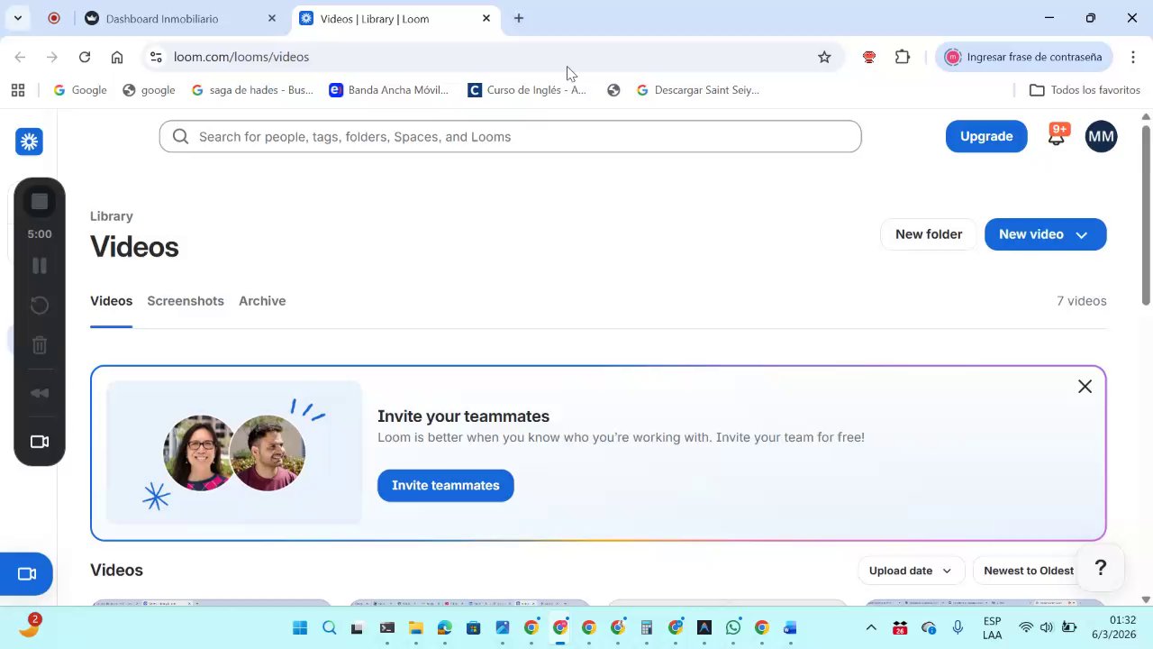Click the Upgrade button
Viewport: 1153px width, 649px height.
986,136
